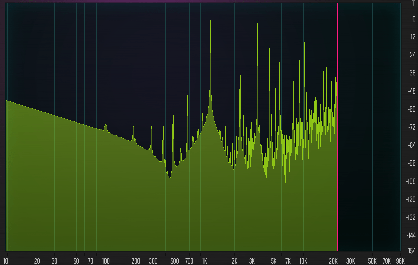Click the -96 dB level label
Screen dimensions: 418x265
coord(412,163)
